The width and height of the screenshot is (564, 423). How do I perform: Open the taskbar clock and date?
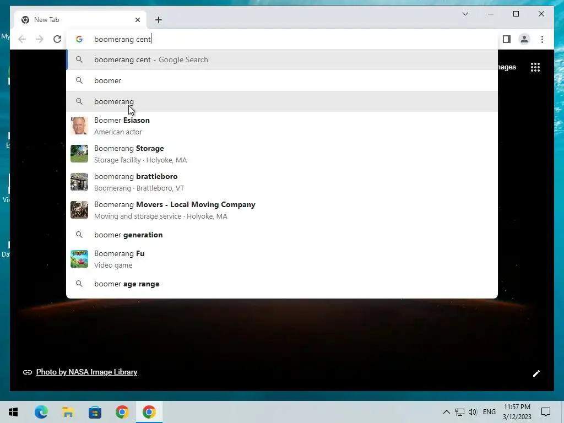click(x=517, y=412)
